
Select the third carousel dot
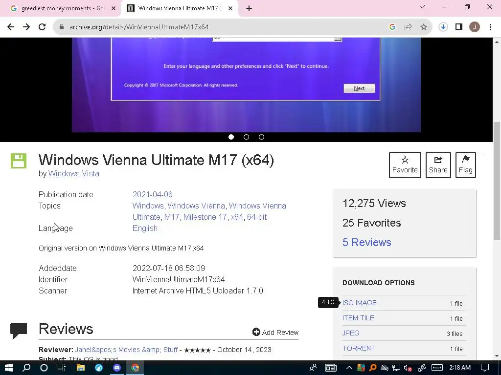[x=261, y=137]
